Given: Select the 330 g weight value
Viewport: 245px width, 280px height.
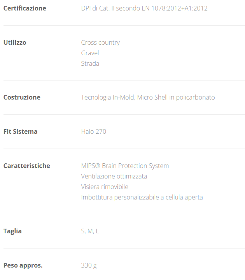Looking at the screenshot, I should click(x=89, y=265).
